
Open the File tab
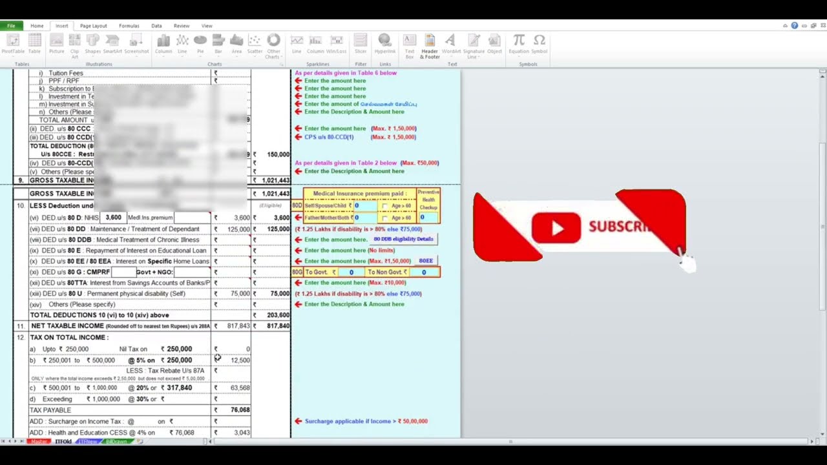tap(12, 26)
